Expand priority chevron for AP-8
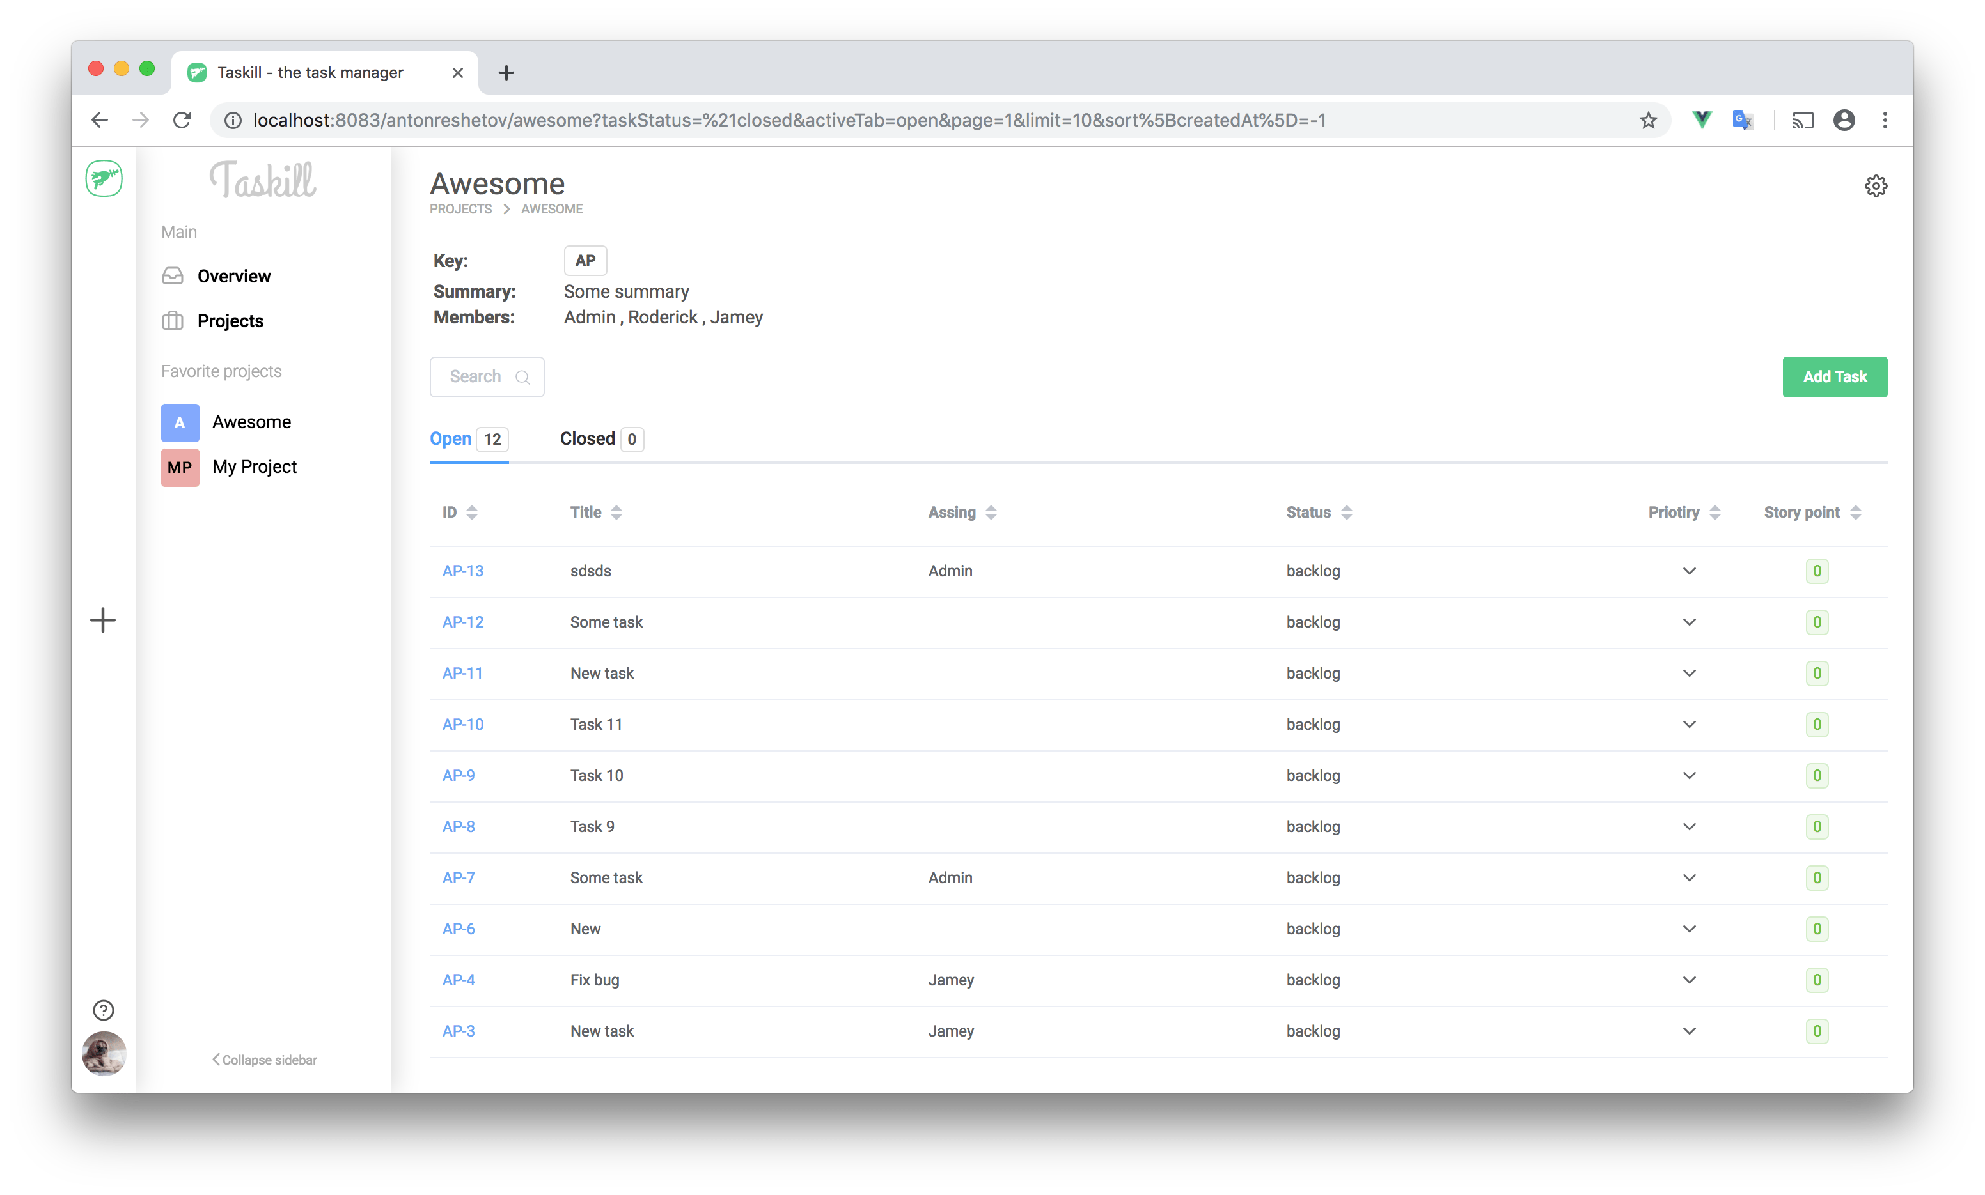 [x=1690, y=826]
